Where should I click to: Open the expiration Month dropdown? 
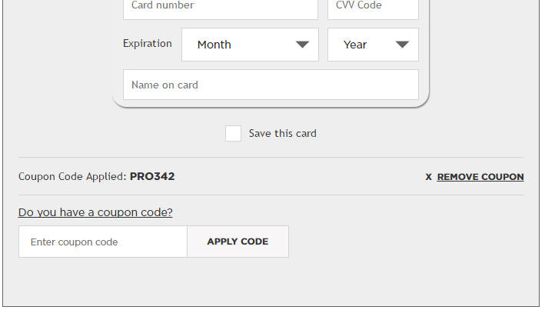250,45
